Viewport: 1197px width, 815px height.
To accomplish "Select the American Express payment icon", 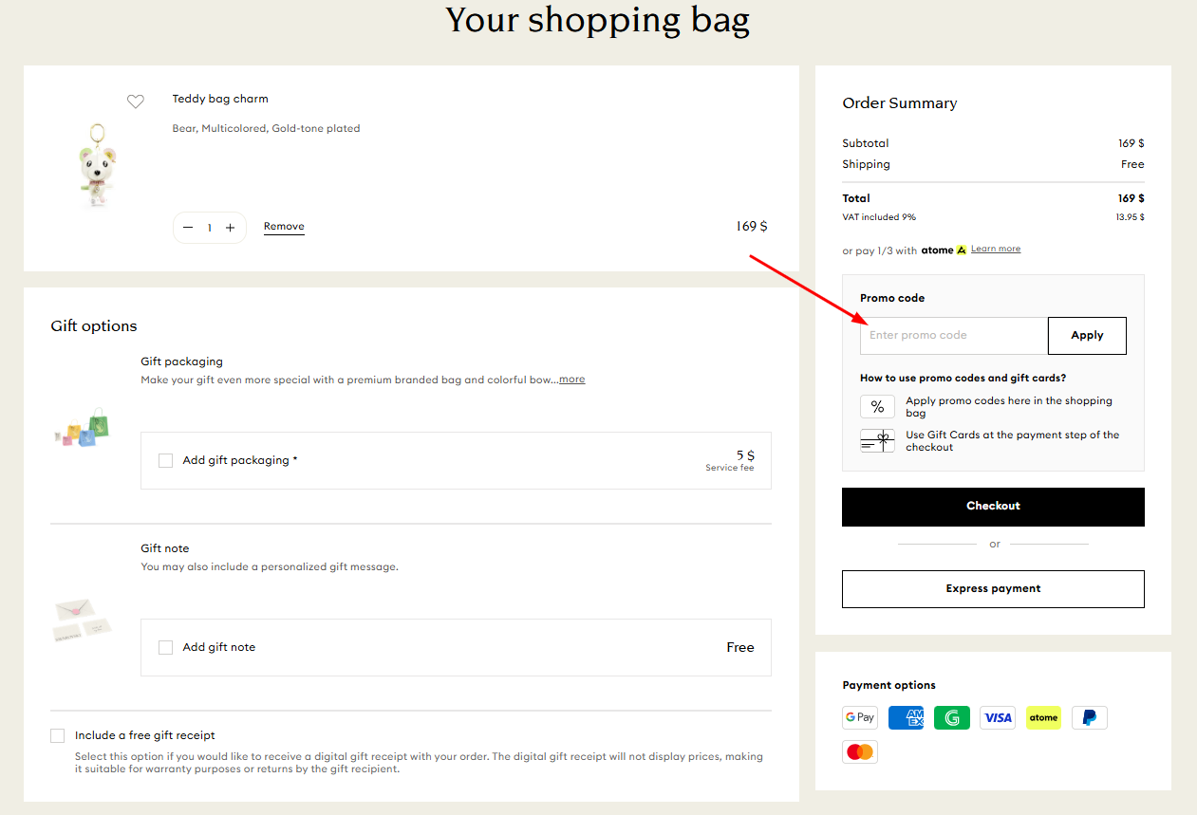I will point(906,717).
